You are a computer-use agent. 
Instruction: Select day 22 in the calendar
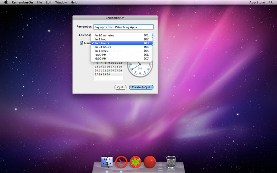105,71
